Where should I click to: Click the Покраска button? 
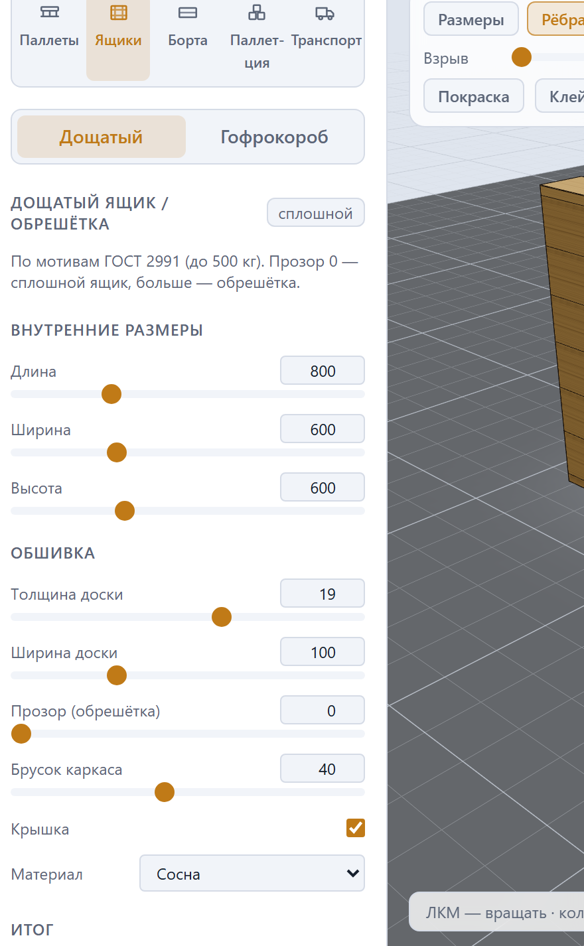tap(474, 96)
